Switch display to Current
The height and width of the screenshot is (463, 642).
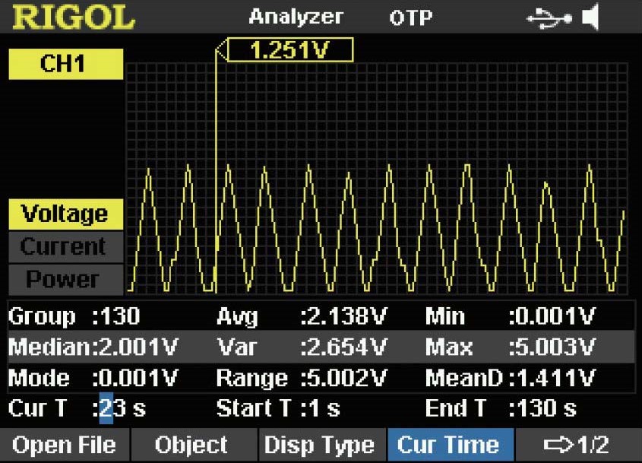click(66, 246)
